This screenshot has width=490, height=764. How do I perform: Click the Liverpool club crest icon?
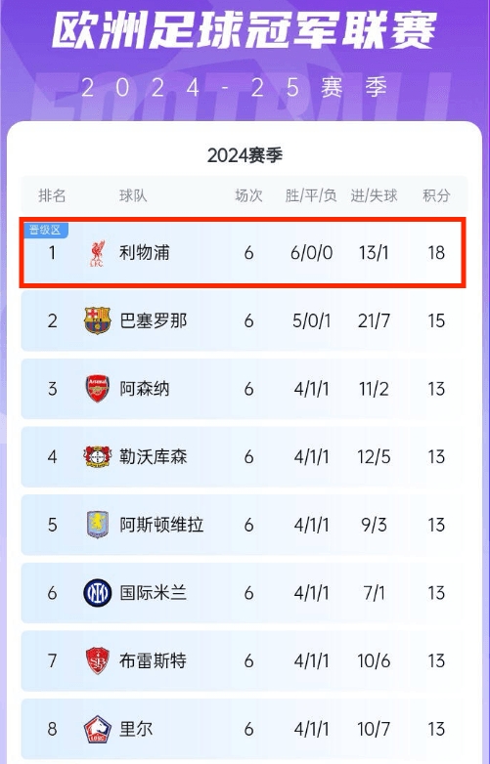coord(97,253)
